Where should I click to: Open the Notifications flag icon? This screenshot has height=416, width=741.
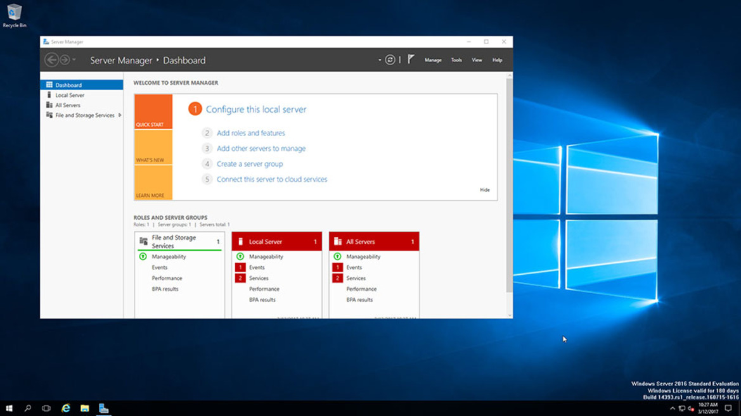(411, 60)
